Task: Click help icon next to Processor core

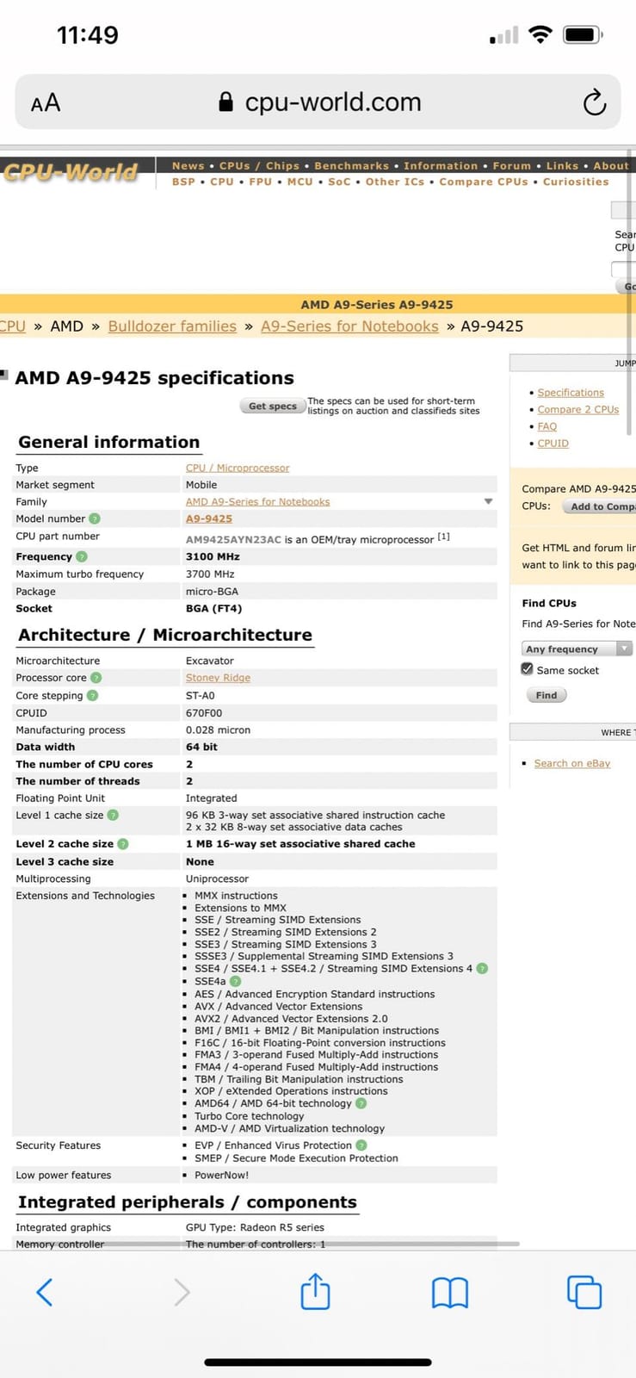Action: [96, 678]
